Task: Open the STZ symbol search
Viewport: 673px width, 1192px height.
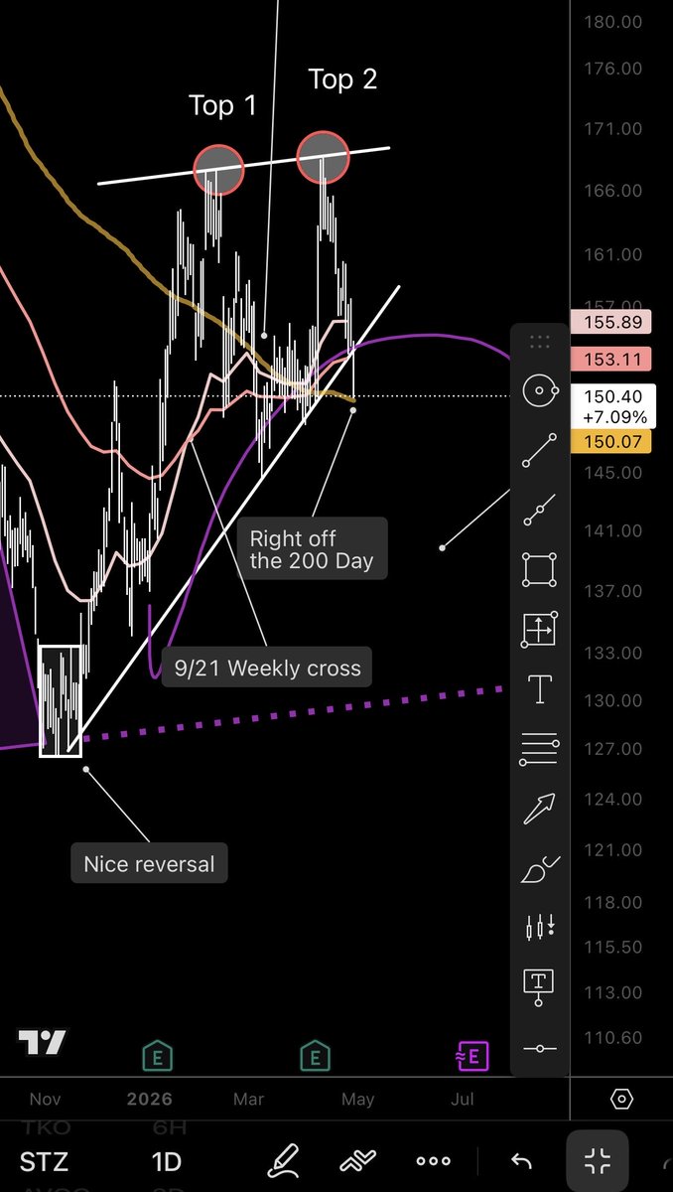Action: click(45, 1161)
